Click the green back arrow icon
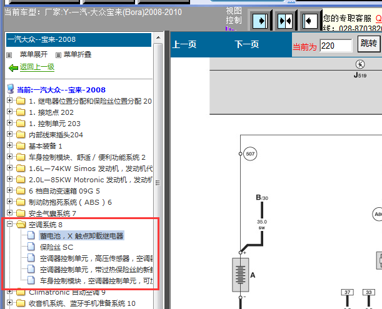Image resolution: width=382 pixels, height=309 pixels. pos(13,68)
